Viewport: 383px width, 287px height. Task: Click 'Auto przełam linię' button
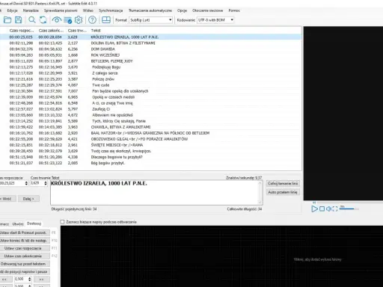click(x=283, y=192)
